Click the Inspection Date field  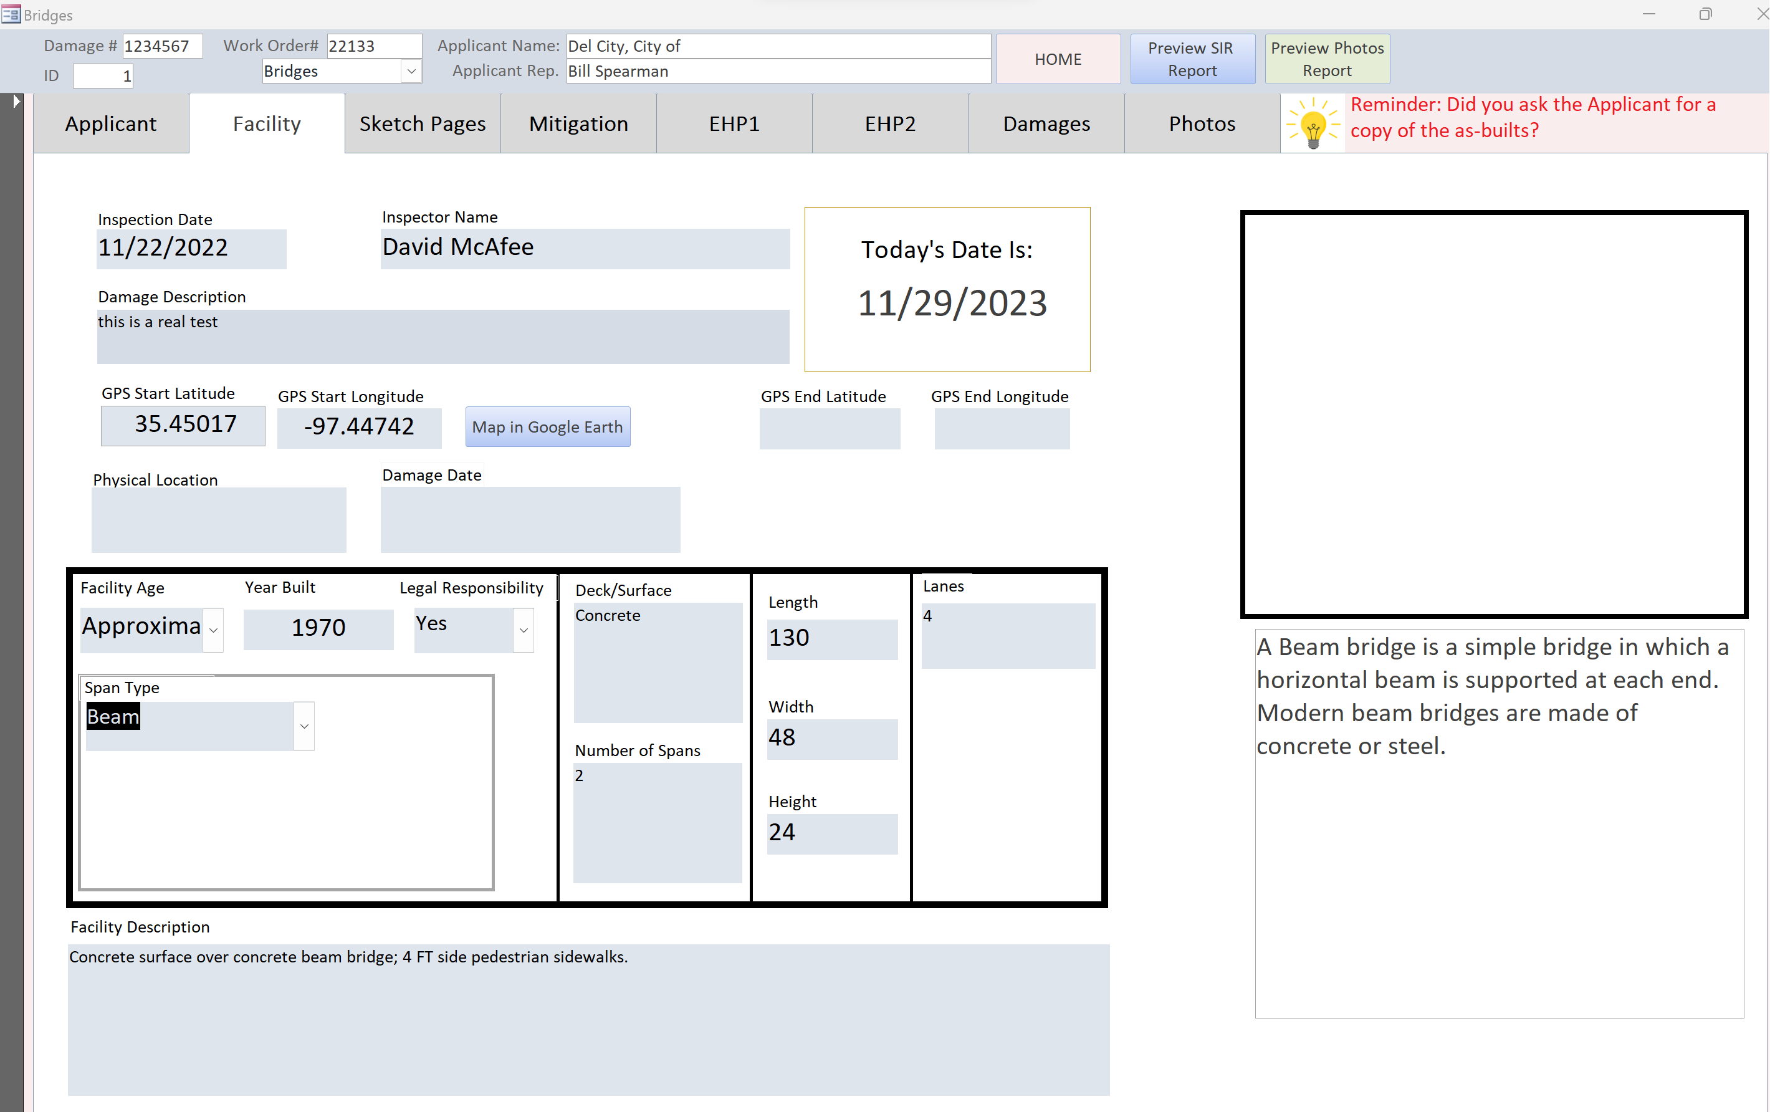pos(190,249)
